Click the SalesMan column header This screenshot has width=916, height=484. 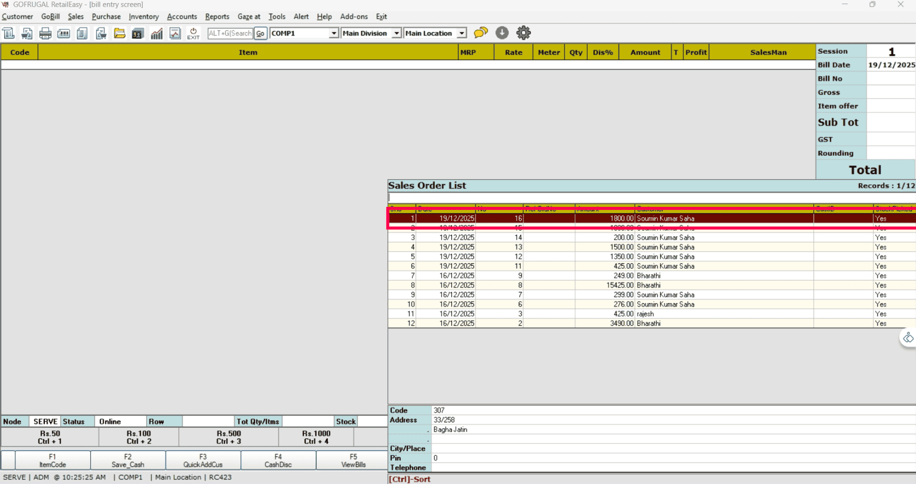[763, 52]
